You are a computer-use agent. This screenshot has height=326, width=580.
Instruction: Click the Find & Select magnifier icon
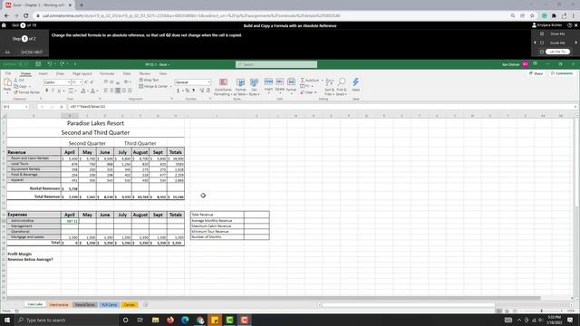(342, 81)
